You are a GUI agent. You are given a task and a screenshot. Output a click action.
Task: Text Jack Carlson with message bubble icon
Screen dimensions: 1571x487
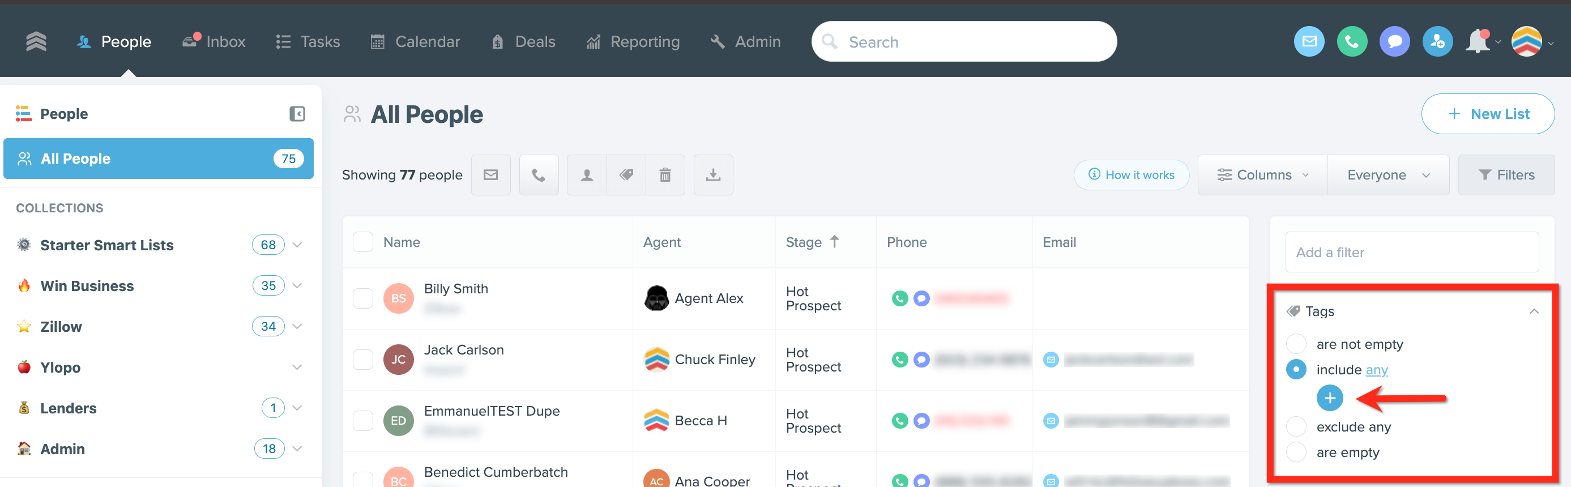coord(921,360)
